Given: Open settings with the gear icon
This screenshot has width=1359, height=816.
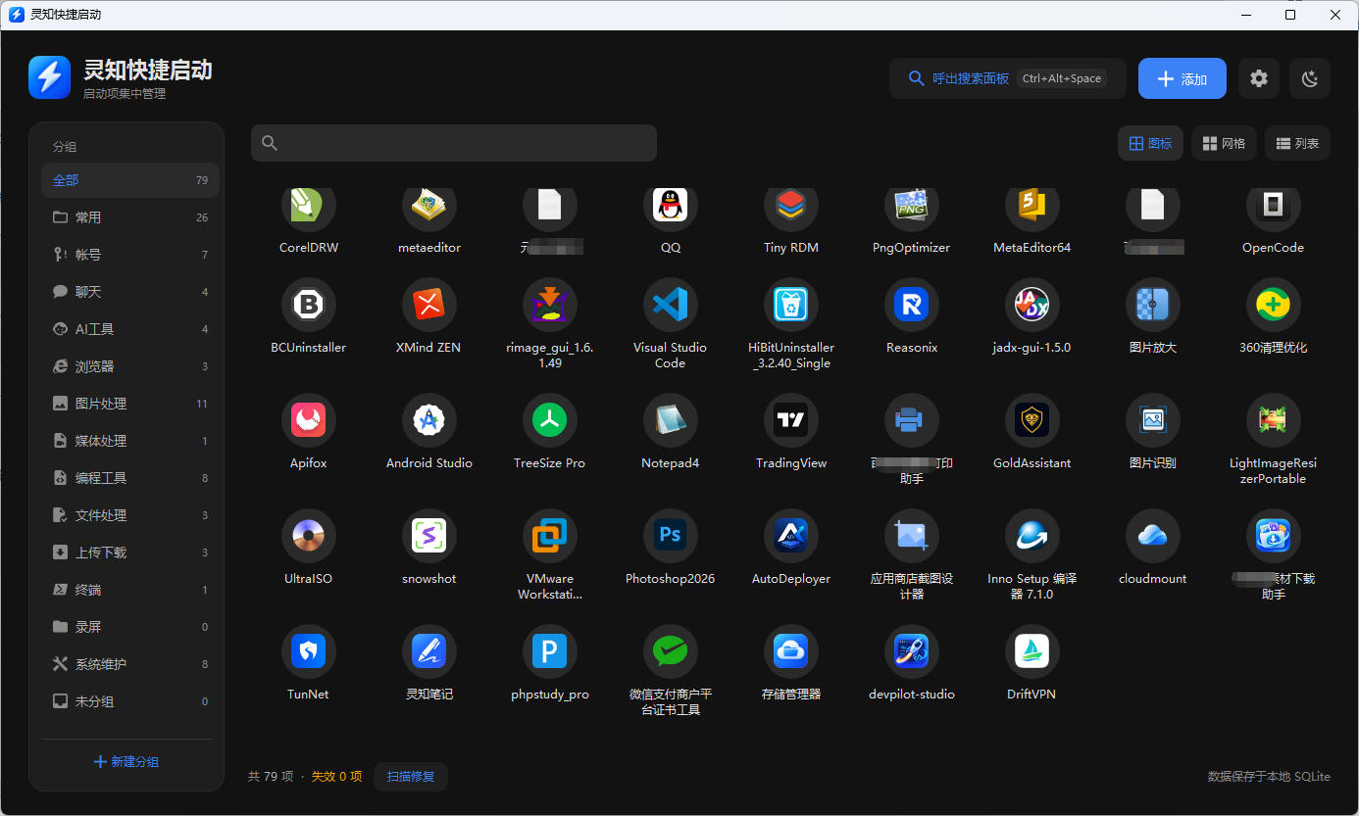Looking at the screenshot, I should (1259, 78).
